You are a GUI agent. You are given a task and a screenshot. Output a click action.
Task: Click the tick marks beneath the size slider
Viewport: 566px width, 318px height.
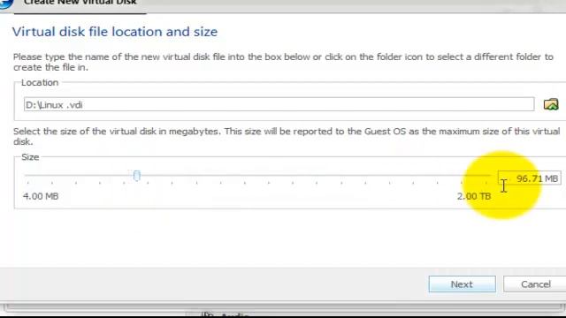pos(257,183)
